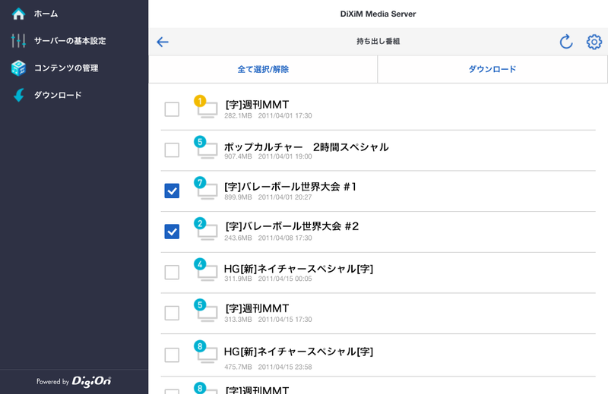The width and height of the screenshot is (608, 394).
Task: Click the 2011/04/08 17:30 date text
Action: pos(285,238)
